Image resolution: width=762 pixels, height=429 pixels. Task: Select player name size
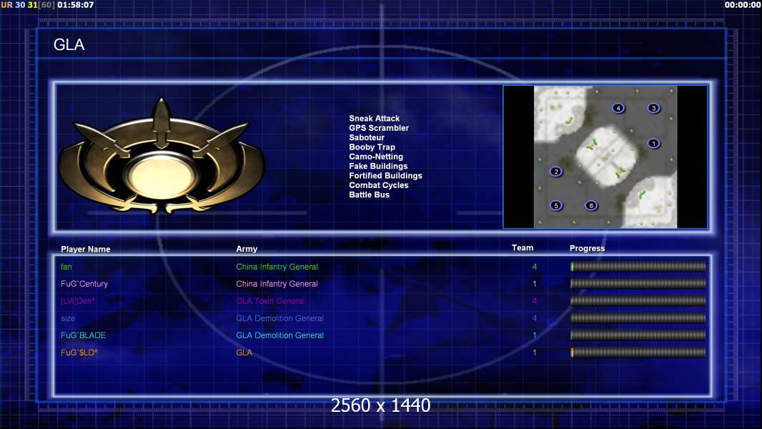click(x=68, y=318)
